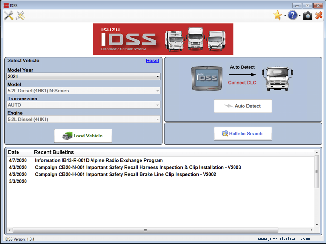
Task: Click the horizontal scroll left arrow
Action: (10, 230)
